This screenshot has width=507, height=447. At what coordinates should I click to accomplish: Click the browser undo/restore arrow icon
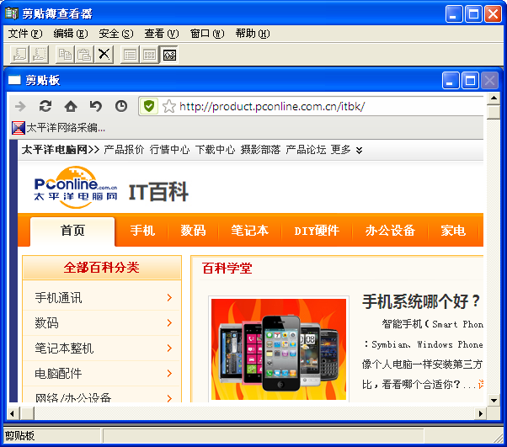pyautogui.click(x=96, y=106)
